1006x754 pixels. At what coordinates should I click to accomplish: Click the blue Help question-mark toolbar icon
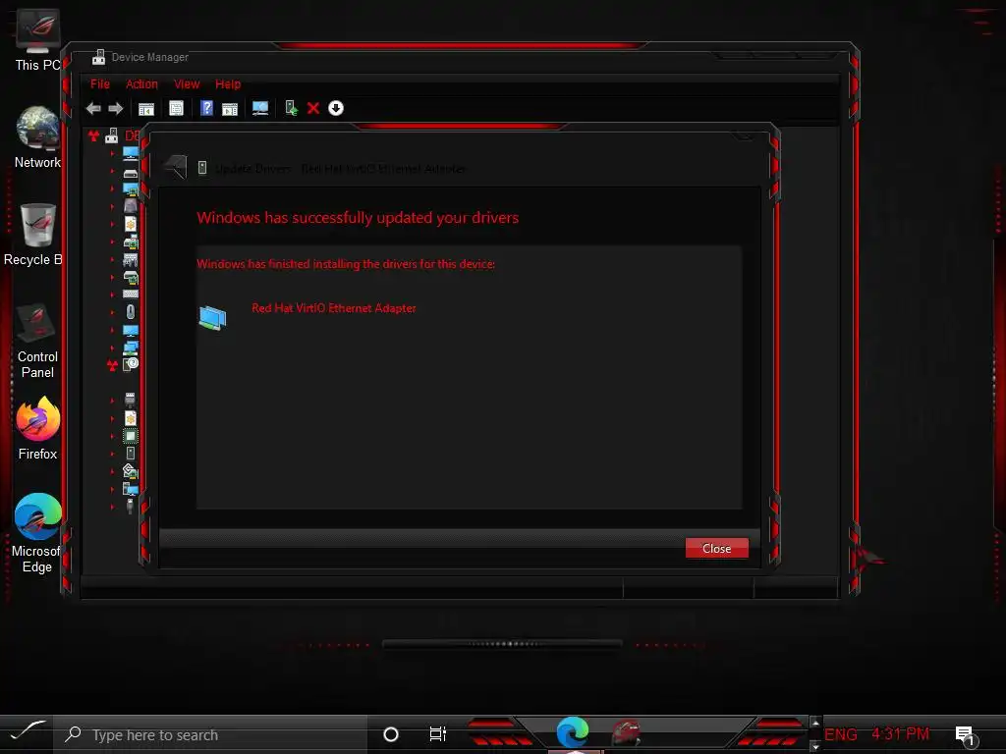tap(206, 108)
